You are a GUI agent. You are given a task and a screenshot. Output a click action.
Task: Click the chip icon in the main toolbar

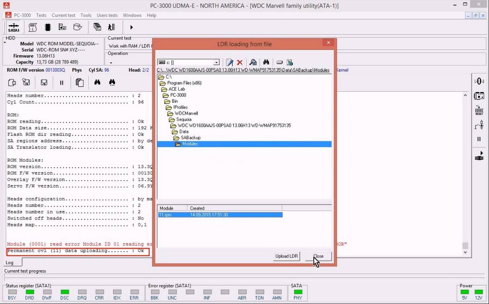click(48, 27)
